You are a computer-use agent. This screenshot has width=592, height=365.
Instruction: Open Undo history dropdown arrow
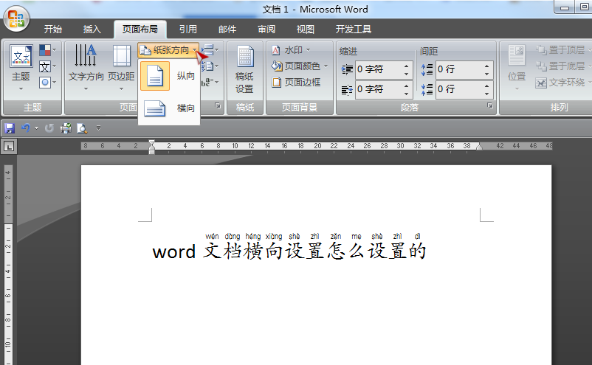(37, 128)
